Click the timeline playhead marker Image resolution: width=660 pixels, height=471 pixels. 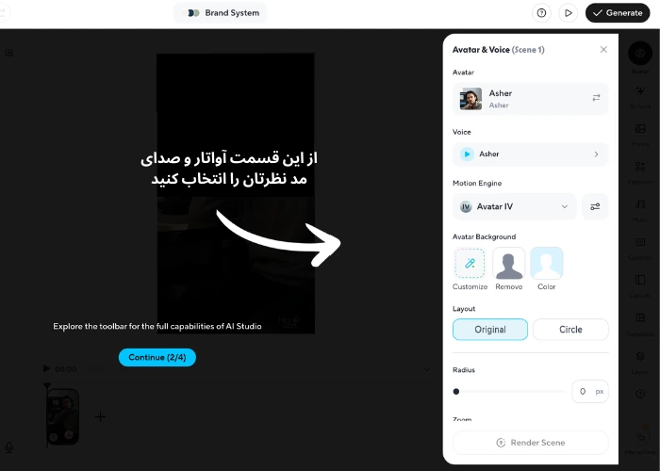click(47, 385)
